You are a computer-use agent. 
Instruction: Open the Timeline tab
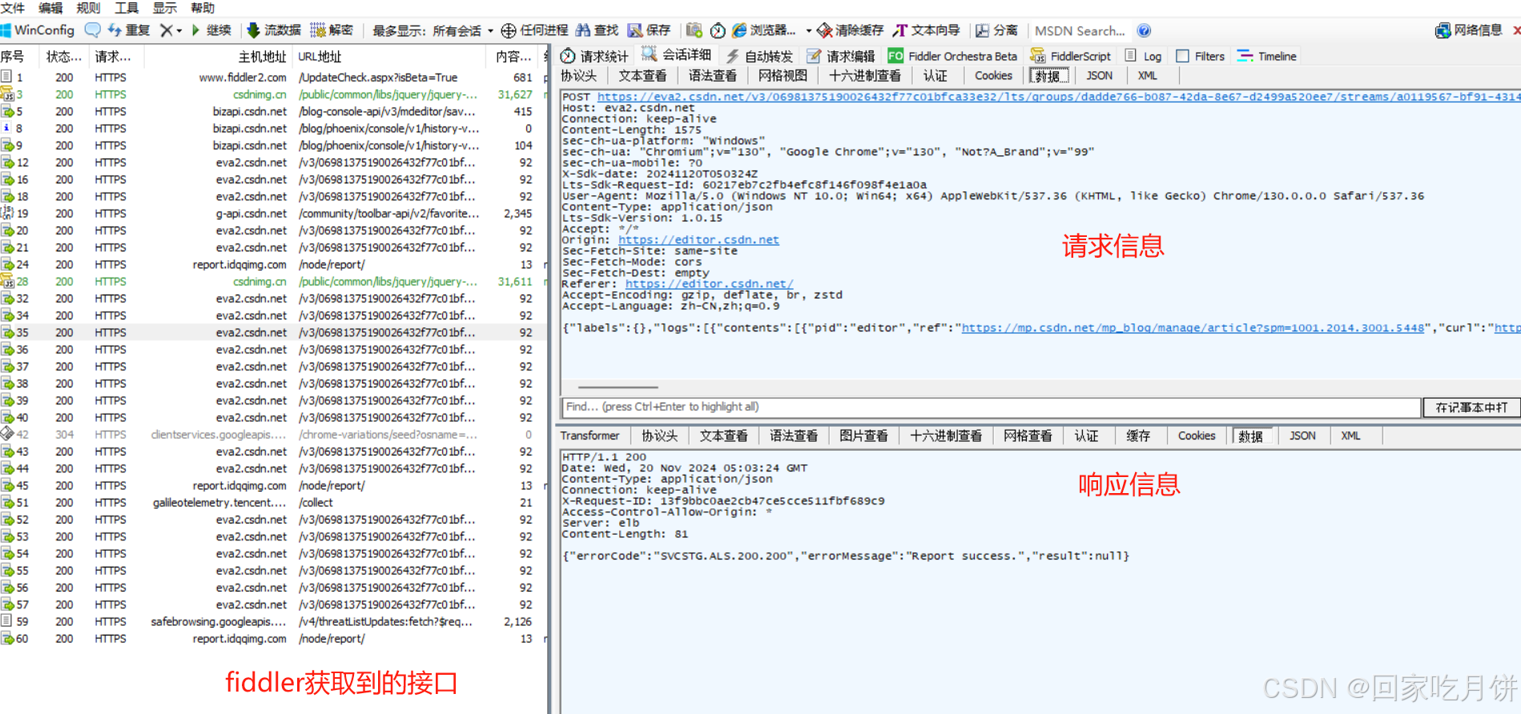[1267, 56]
